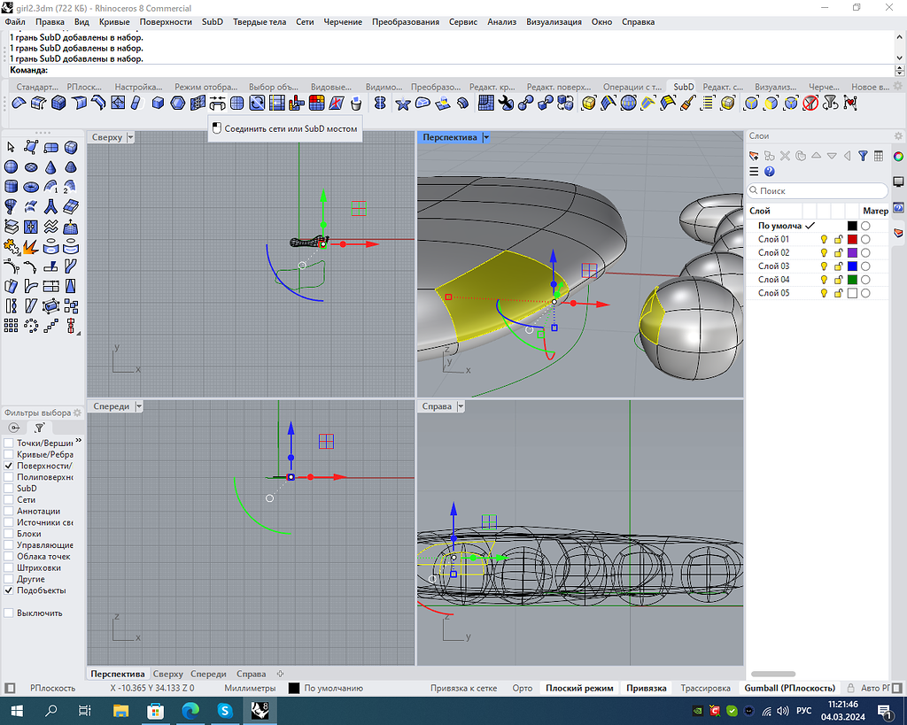907x725 pixels.
Task: Choose the SubD cone primitive tool
Action: tap(50, 166)
